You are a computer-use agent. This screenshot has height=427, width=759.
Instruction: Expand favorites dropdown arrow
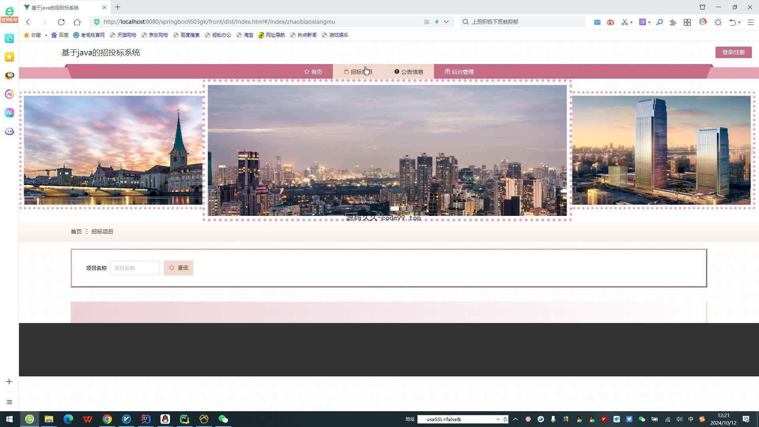(x=46, y=35)
